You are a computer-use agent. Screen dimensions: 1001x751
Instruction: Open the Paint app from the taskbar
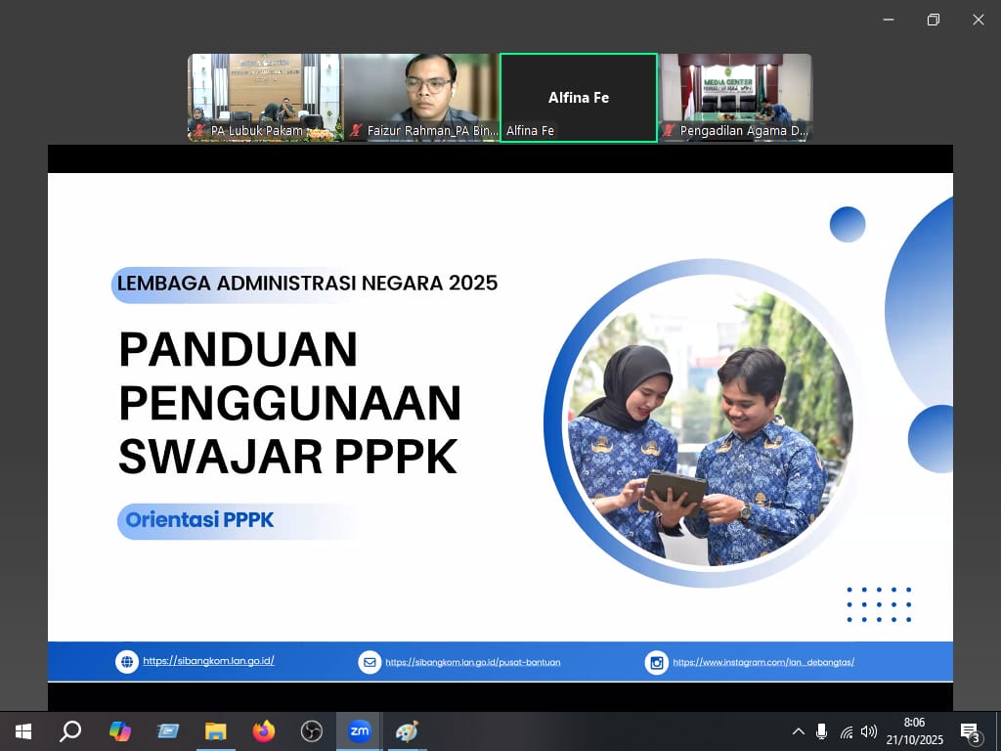click(x=407, y=731)
